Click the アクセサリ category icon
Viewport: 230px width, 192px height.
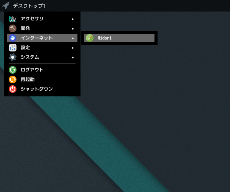point(13,19)
